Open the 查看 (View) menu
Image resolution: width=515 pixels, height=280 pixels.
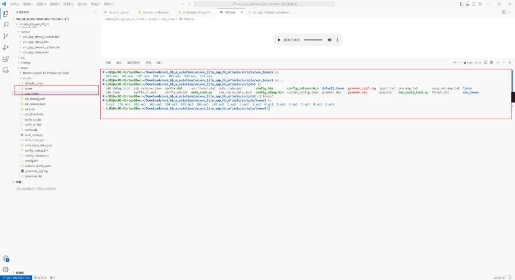[54, 4]
